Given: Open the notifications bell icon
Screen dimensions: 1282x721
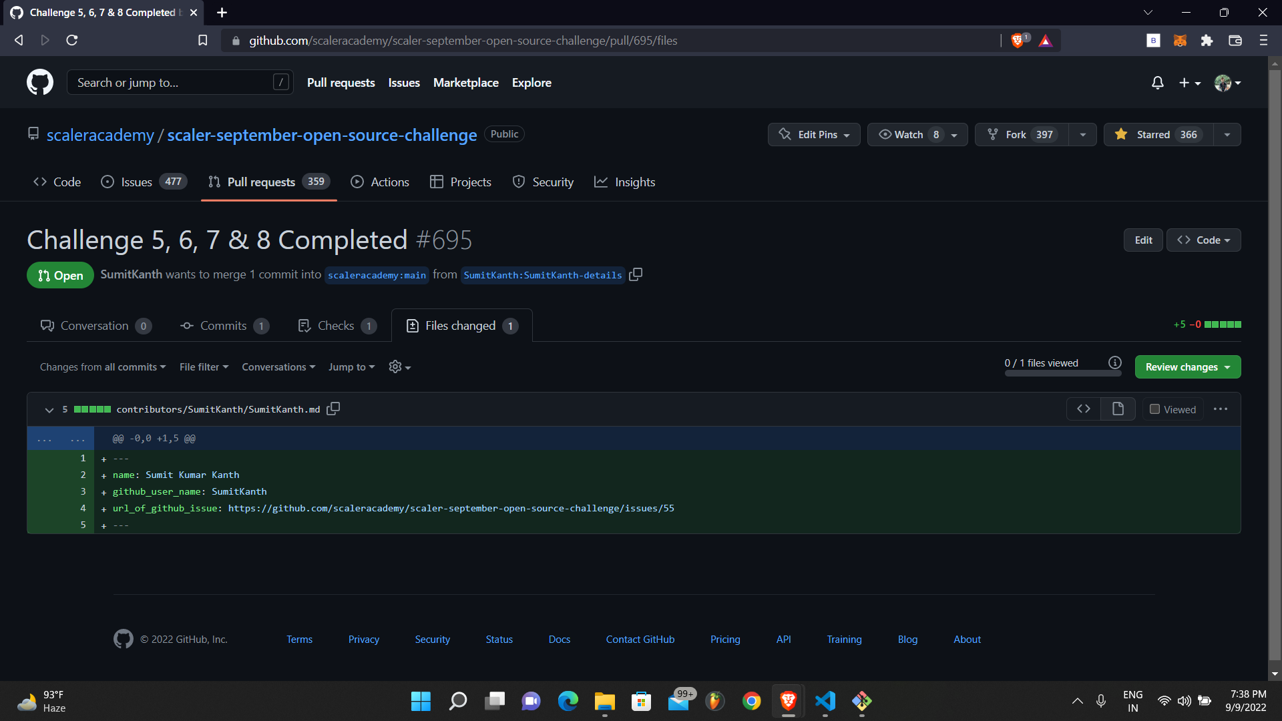Looking at the screenshot, I should 1158,83.
